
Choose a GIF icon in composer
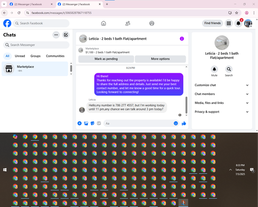point(99,123)
